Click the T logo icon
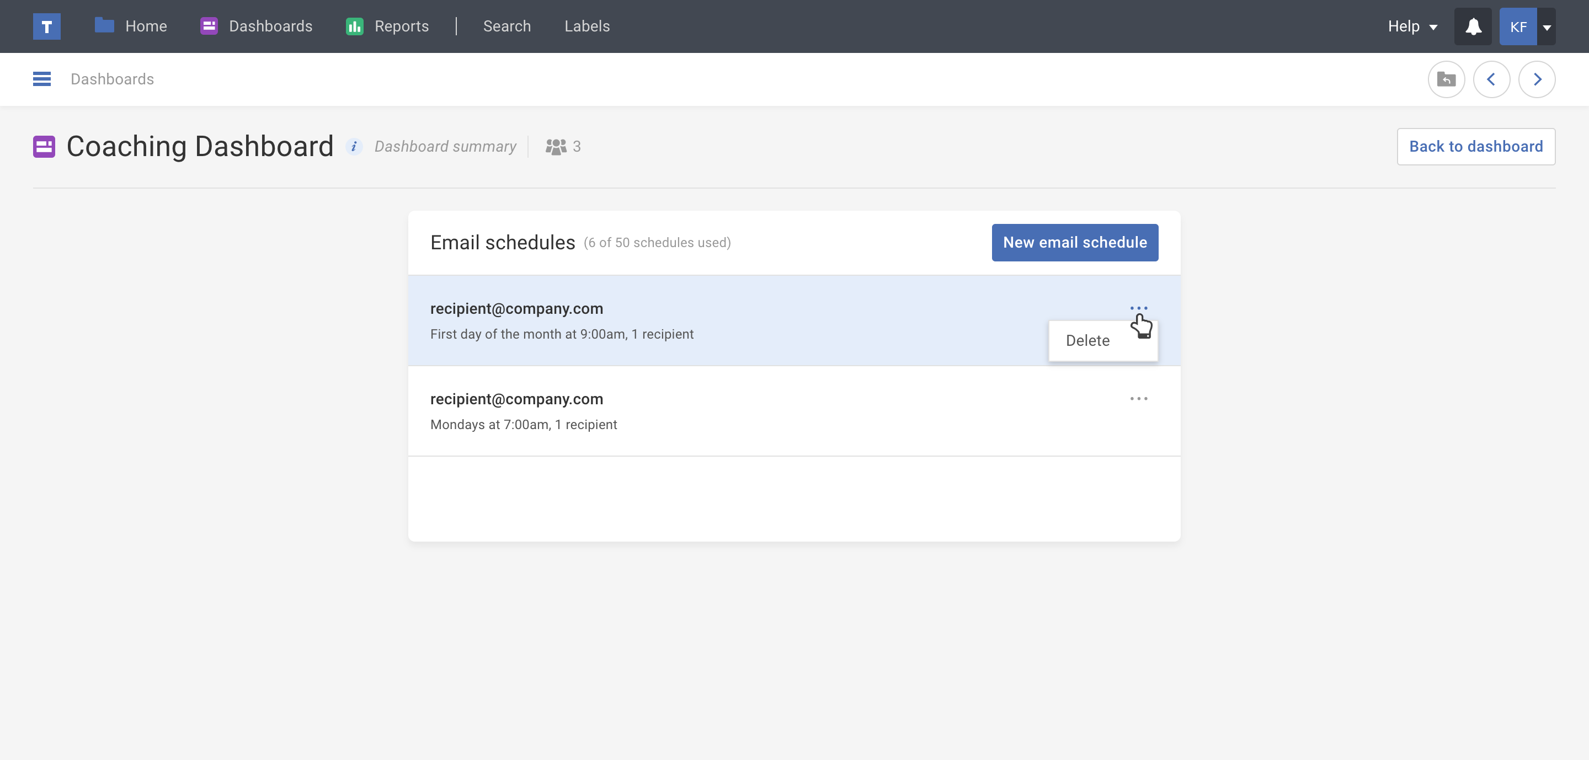Image resolution: width=1589 pixels, height=760 pixels. coord(46,26)
